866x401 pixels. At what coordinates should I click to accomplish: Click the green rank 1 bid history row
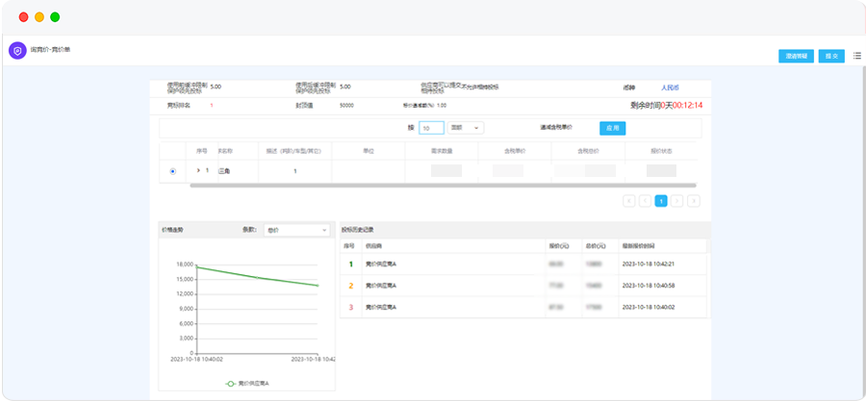(524, 264)
